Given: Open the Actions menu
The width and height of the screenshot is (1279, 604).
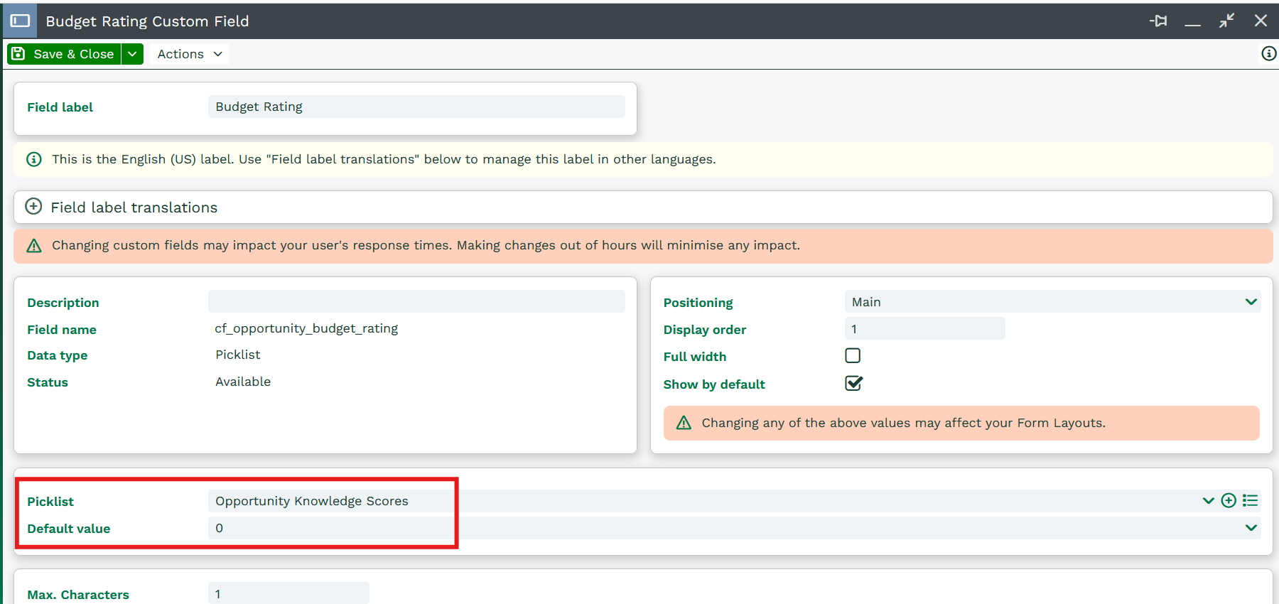Looking at the screenshot, I should (189, 54).
